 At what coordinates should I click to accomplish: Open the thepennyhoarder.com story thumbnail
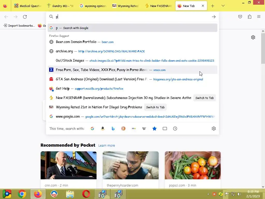click(x=131, y=165)
